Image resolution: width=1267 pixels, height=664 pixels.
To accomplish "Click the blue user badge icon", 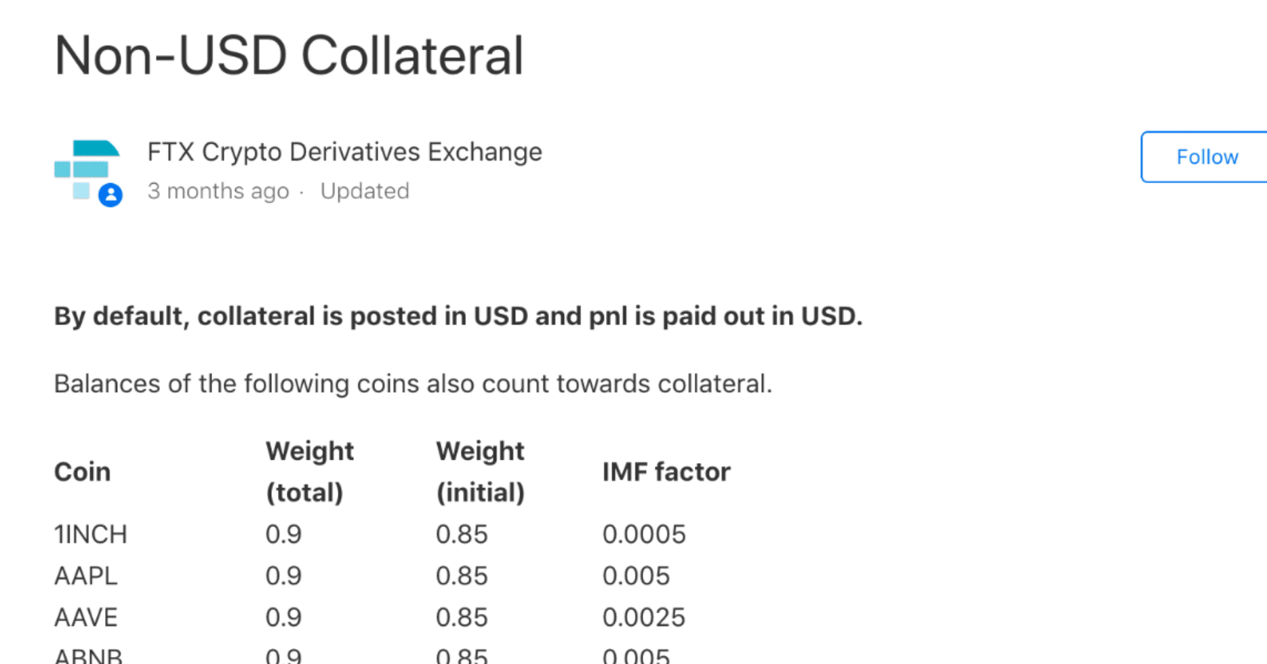I will tap(110, 195).
